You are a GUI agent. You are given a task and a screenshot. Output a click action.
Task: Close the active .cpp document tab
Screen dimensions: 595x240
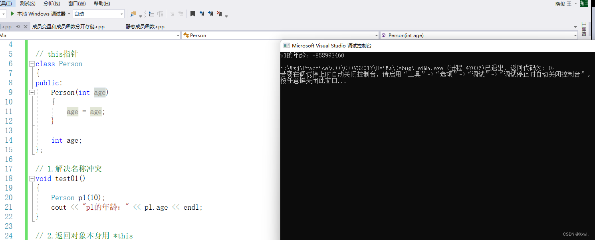tap(25, 27)
